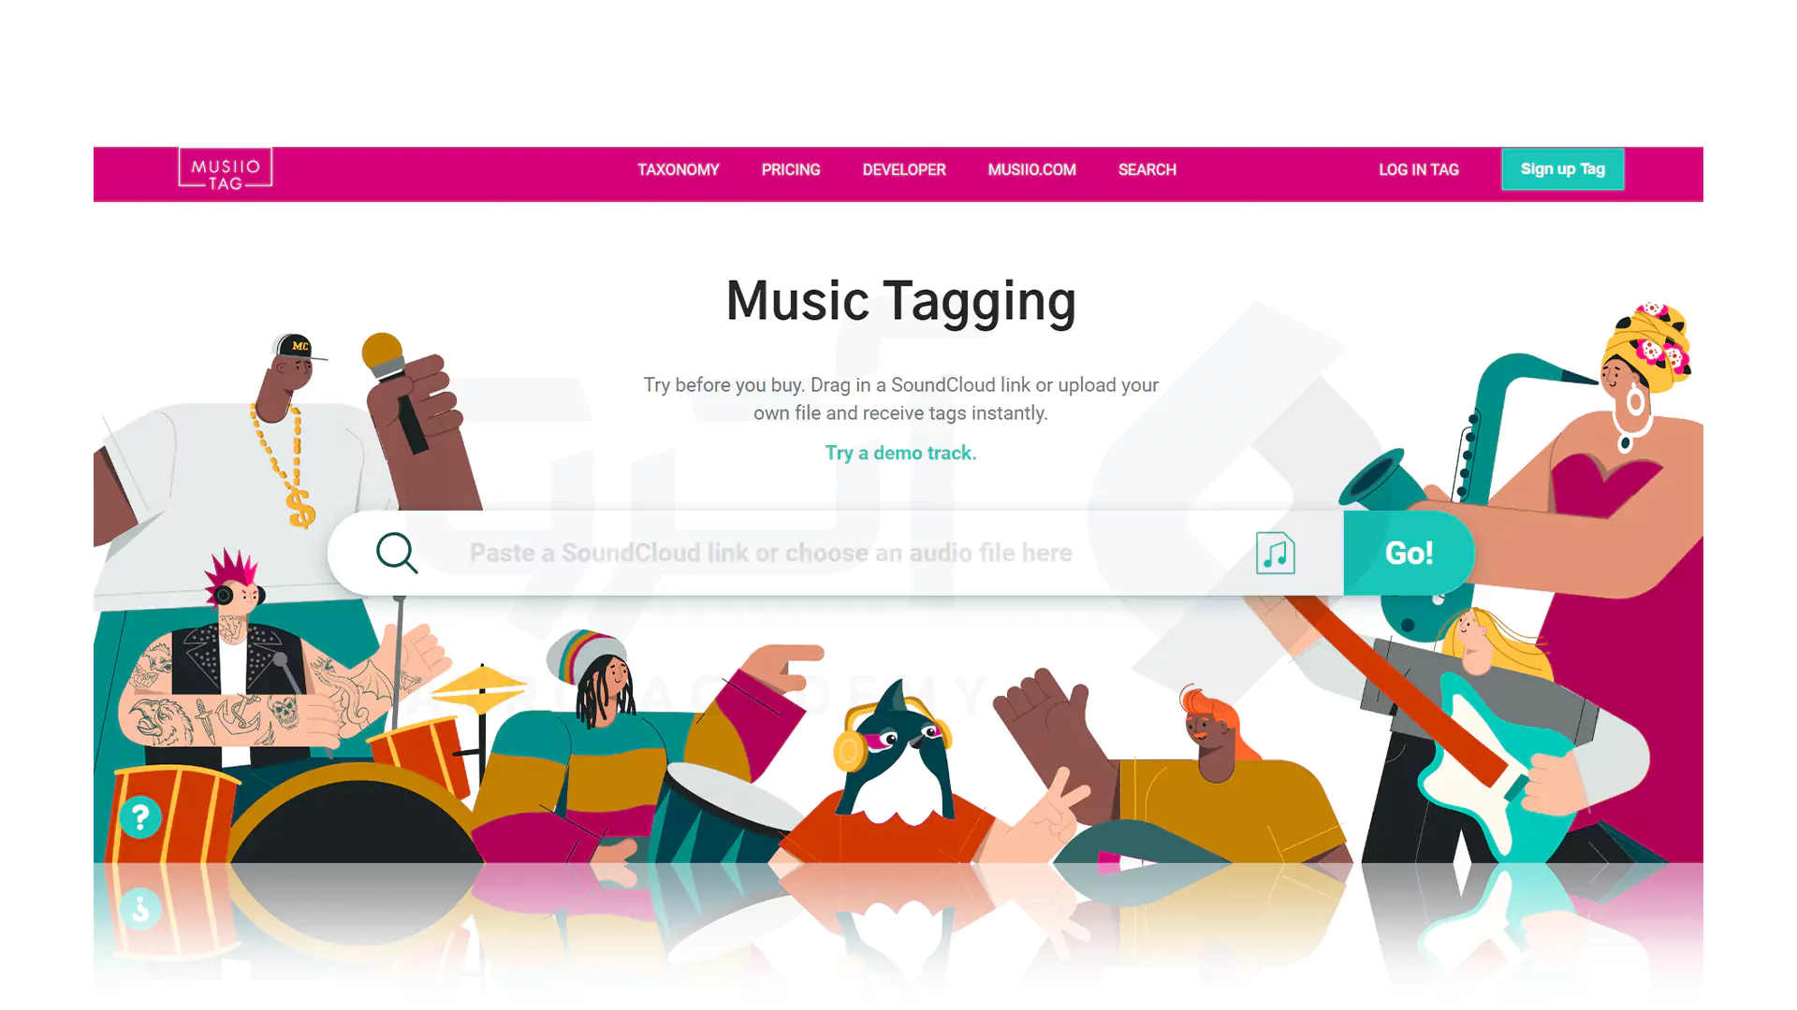Image resolution: width=1797 pixels, height=1010 pixels.
Task: Click the Log In Tag link
Action: point(1419,169)
